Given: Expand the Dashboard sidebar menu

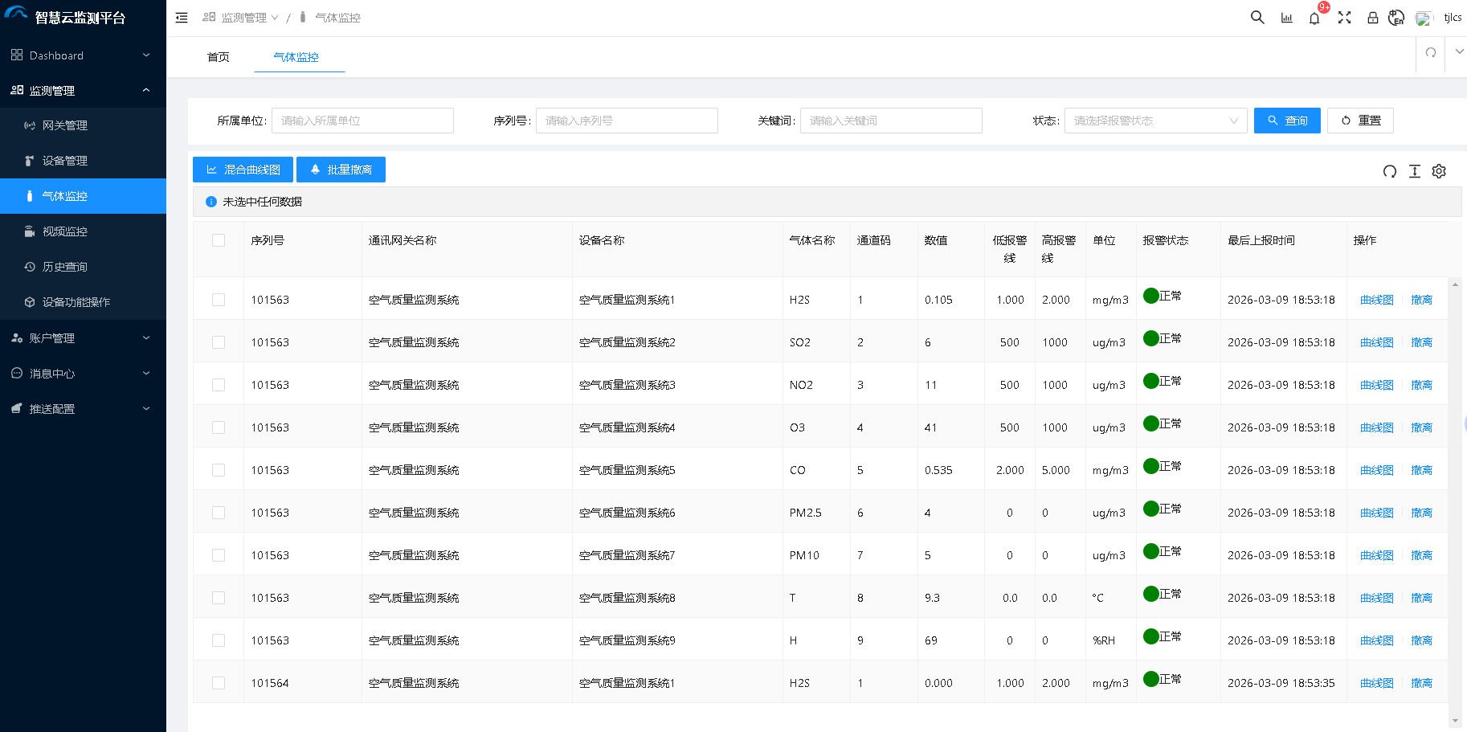Looking at the screenshot, I should pyautogui.click(x=146, y=55).
